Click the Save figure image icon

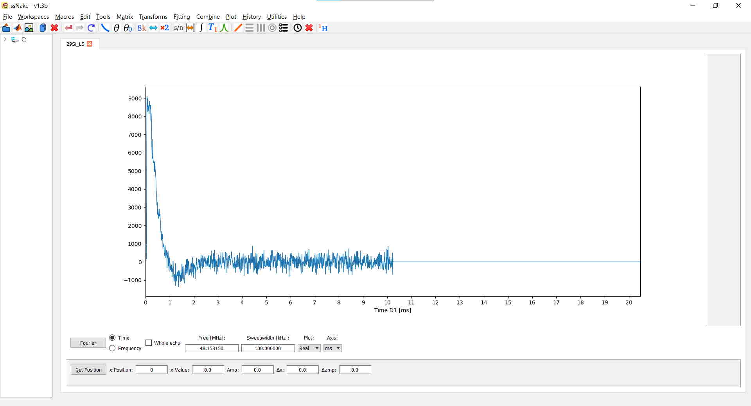click(29, 28)
